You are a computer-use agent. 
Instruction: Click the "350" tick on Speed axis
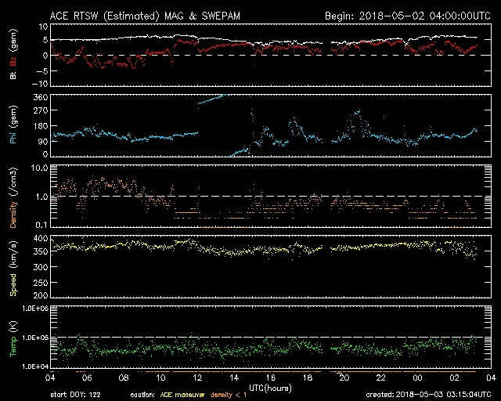click(x=41, y=251)
